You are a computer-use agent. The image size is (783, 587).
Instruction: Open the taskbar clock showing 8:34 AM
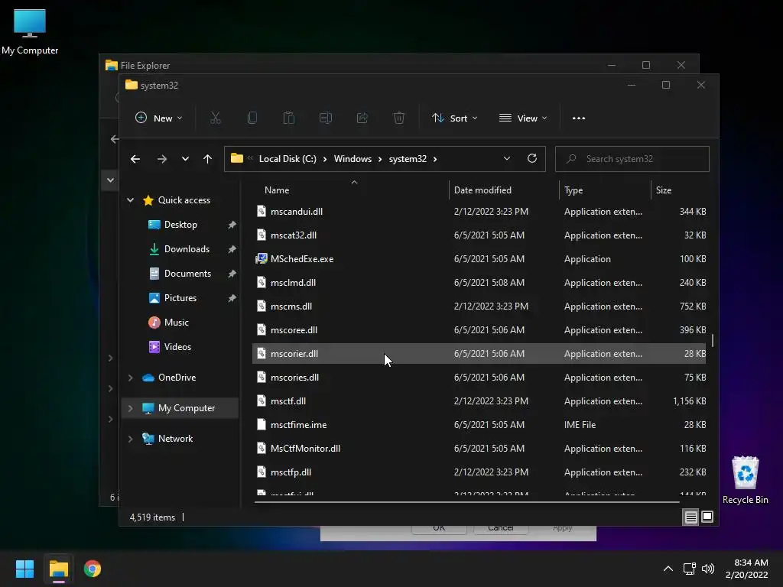[746, 569]
